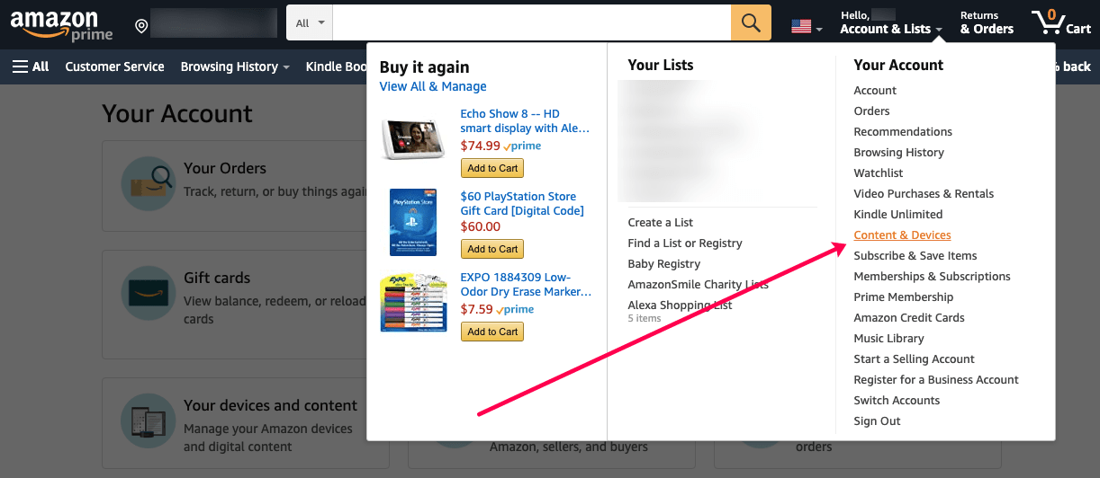The height and width of the screenshot is (478, 1100).
Task: Click the Gift cards icon
Action: coord(148,292)
